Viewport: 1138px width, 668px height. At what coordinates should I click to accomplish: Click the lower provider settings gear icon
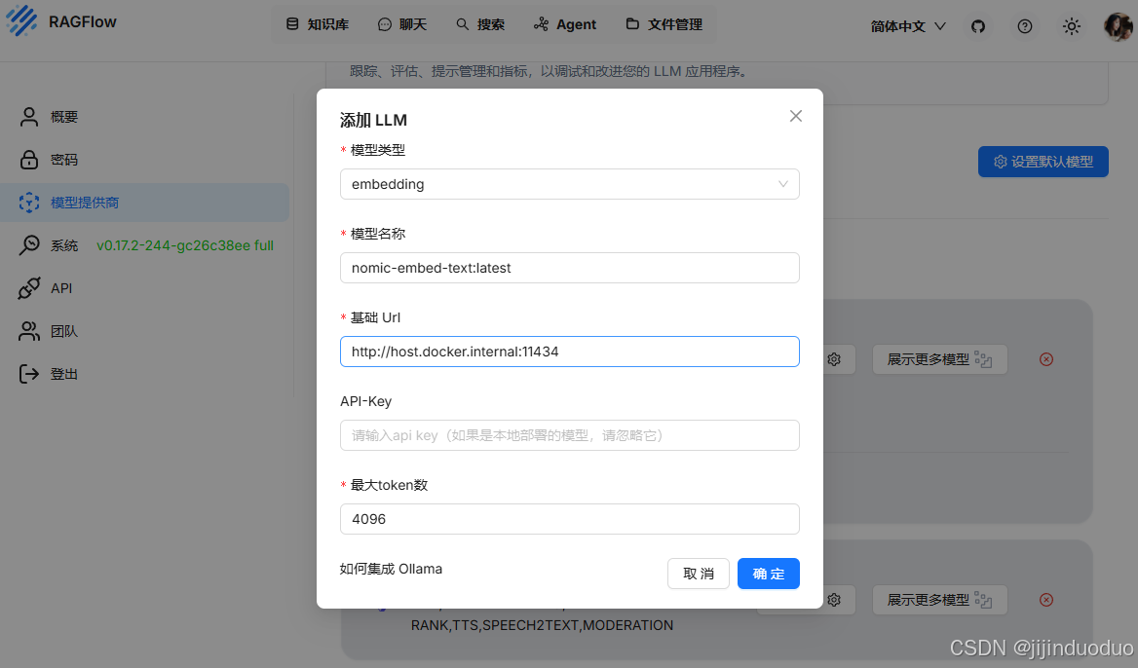point(834,600)
